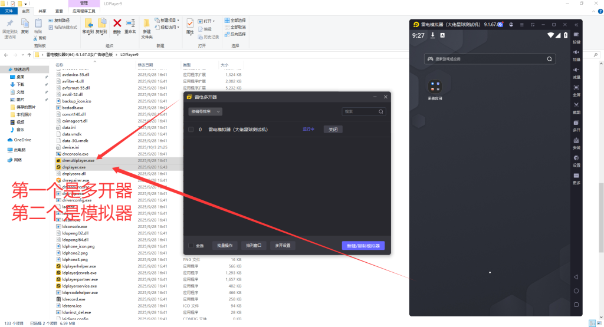Open the 文件 (File) menu tab
The image size is (604, 327).
coord(9,11)
